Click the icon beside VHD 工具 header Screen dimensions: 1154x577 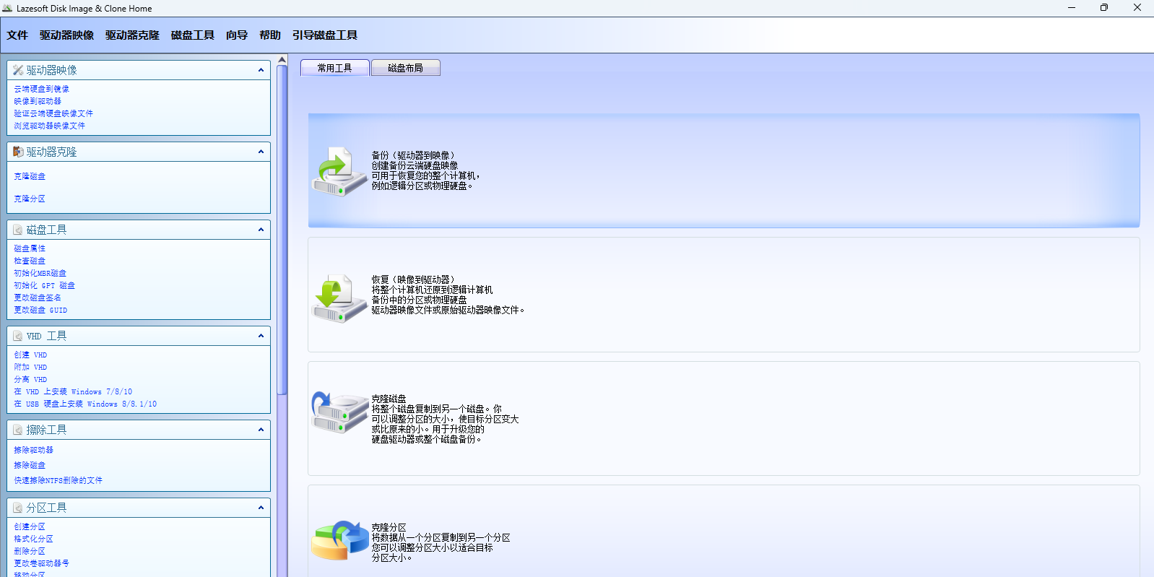18,336
